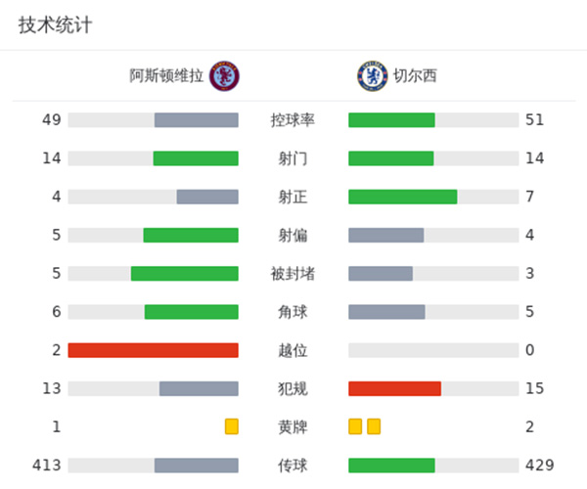Click Aston Villa's pass count 413
Viewport: 587px width, 489px height.
coord(47,466)
